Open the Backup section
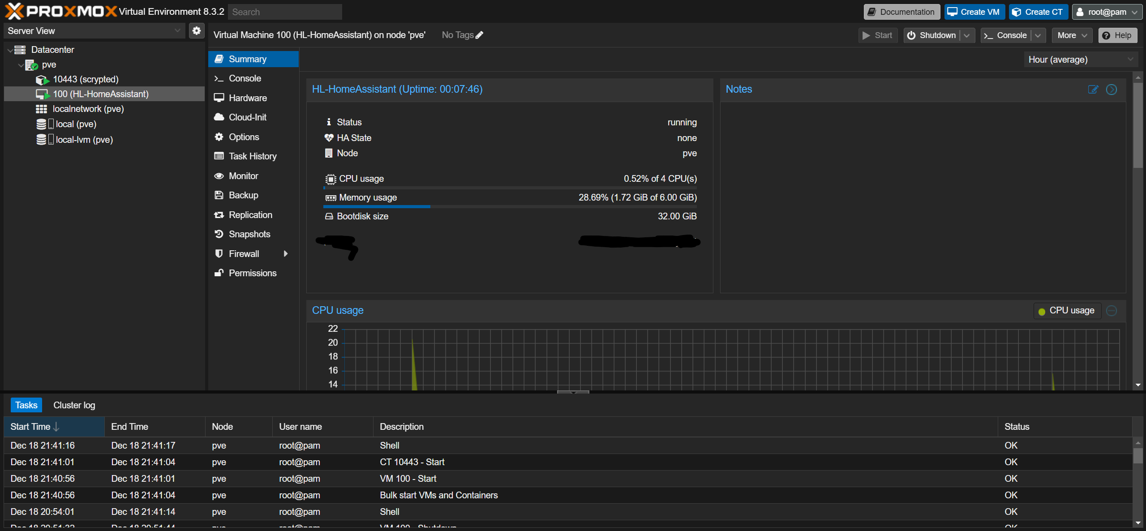Viewport: 1146px width, 531px height. click(x=253, y=195)
